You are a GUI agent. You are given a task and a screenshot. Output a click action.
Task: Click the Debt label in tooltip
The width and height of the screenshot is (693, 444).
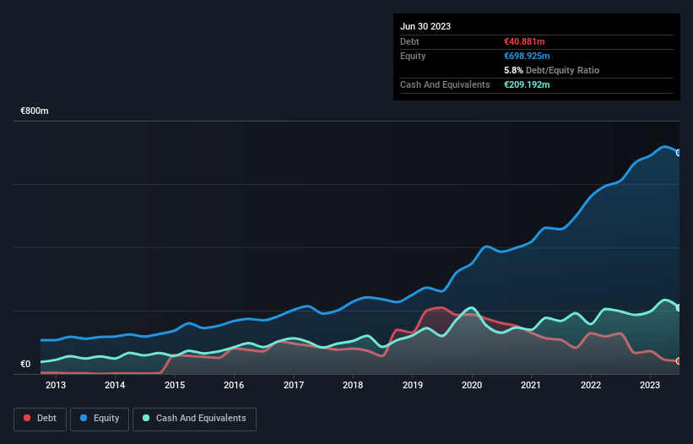[409, 41]
